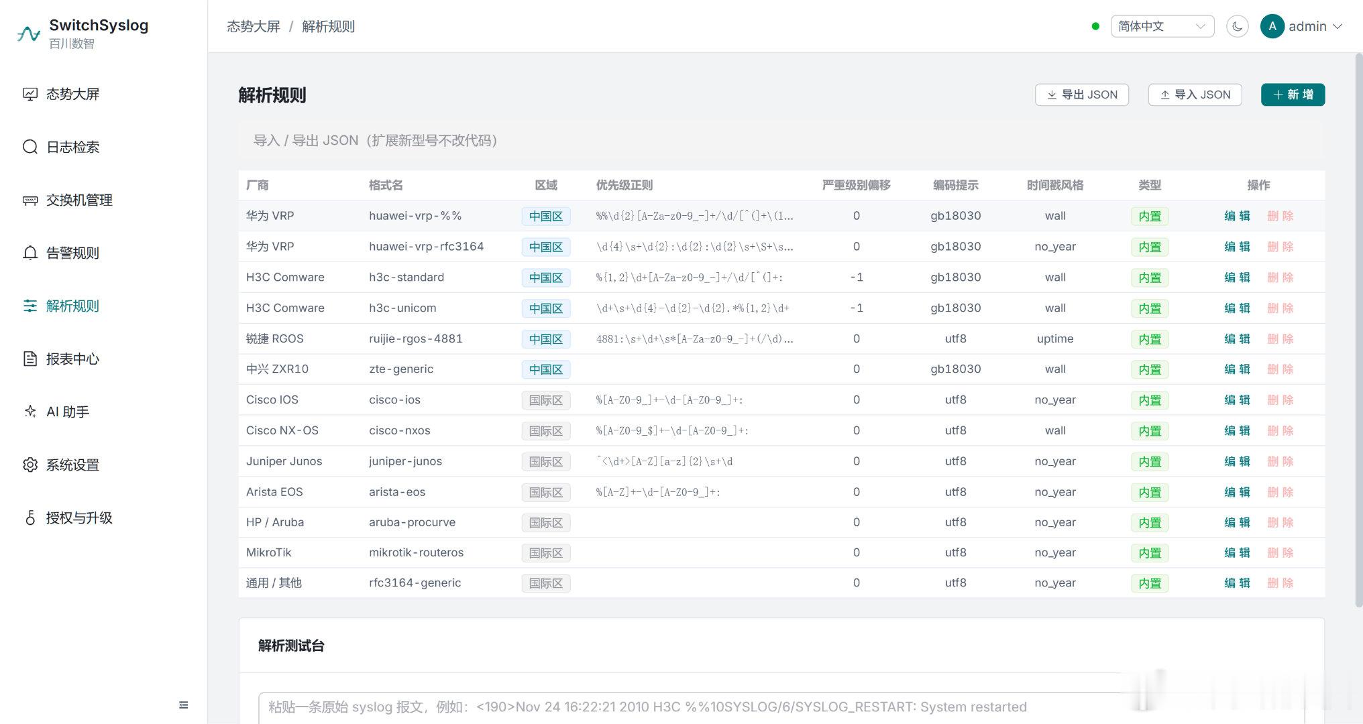Viewport: 1363px width, 724px height.
Task: Edit the huawei-vrp-%% rule
Action: pyautogui.click(x=1237, y=216)
